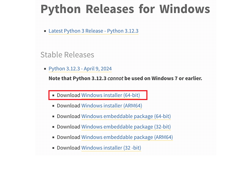This screenshot has width=234, height=173.
Task: Select the Windows installer (ARM64) link
Action: click(111, 106)
